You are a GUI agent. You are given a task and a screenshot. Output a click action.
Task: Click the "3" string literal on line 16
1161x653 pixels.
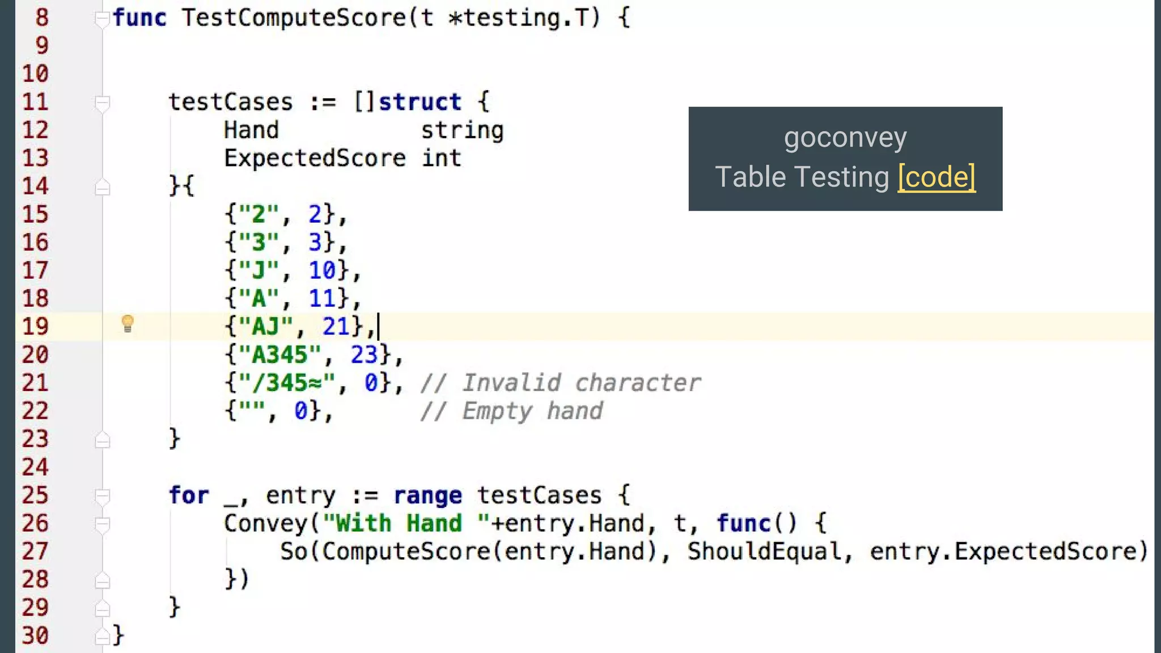pos(258,243)
